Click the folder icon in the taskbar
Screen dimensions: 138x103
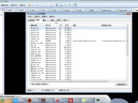click(x=87, y=100)
